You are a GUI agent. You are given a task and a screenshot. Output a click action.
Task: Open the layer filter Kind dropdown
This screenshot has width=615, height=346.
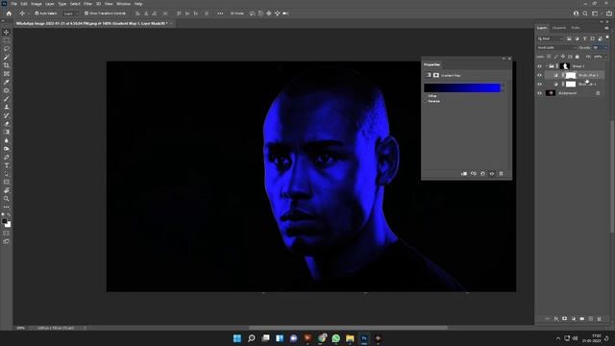point(551,38)
